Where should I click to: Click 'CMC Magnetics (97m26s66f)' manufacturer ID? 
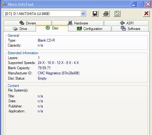(59, 73)
